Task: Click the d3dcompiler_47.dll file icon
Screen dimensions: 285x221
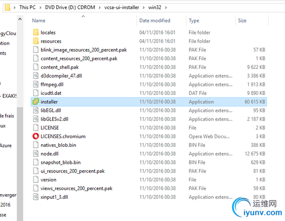Action: (36, 76)
